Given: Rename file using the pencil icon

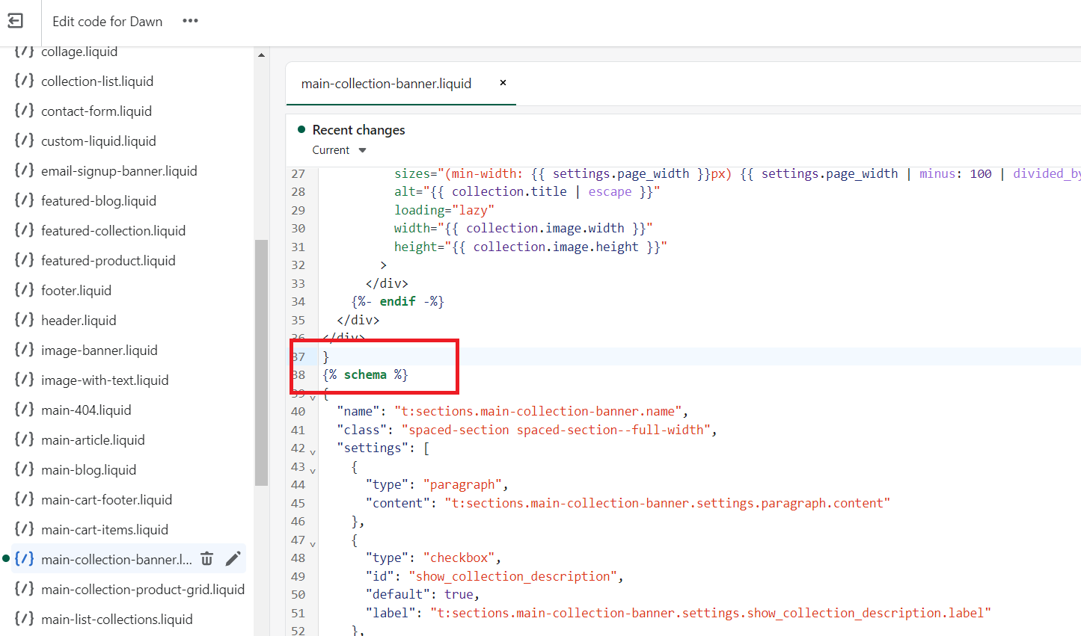Looking at the screenshot, I should pyautogui.click(x=233, y=559).
